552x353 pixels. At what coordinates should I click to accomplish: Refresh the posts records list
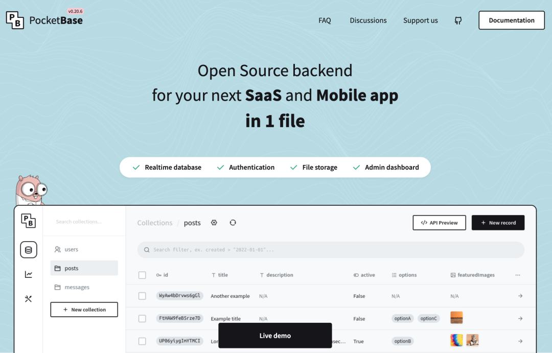click(233, 223)
